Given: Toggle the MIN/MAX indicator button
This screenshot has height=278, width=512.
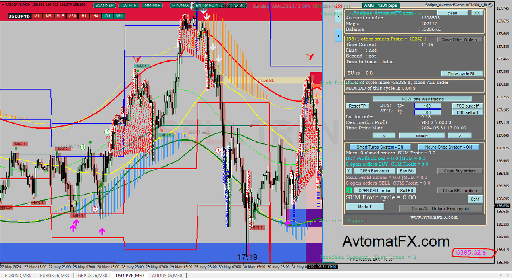Looking at the screenshot, I should tap(180, 6).
